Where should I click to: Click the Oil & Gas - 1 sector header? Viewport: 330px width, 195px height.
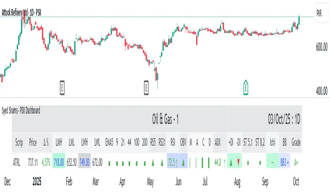coord(165,121)
